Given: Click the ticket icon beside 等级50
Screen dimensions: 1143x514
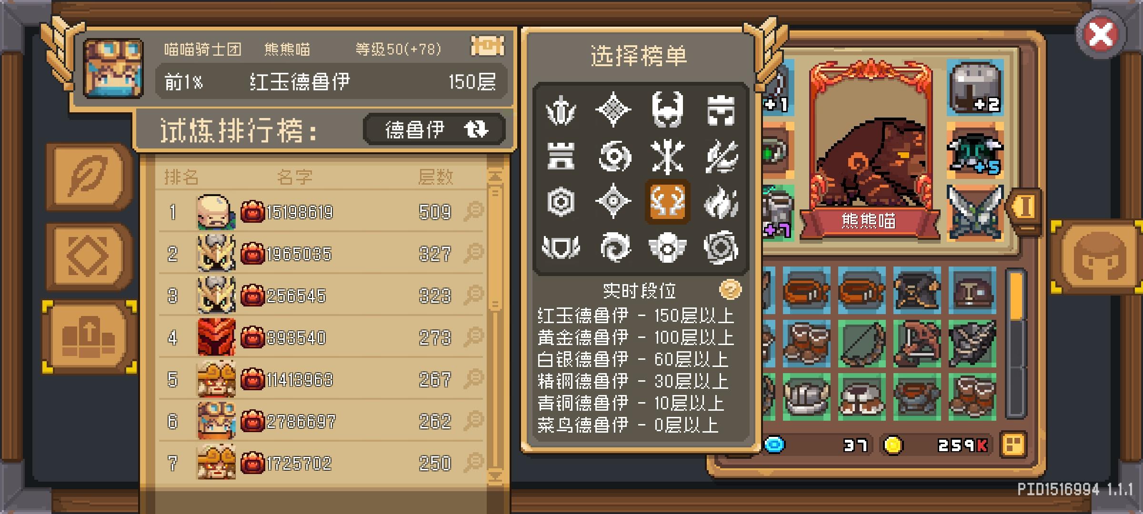Looking at the screenshot, I should [487, 46].
